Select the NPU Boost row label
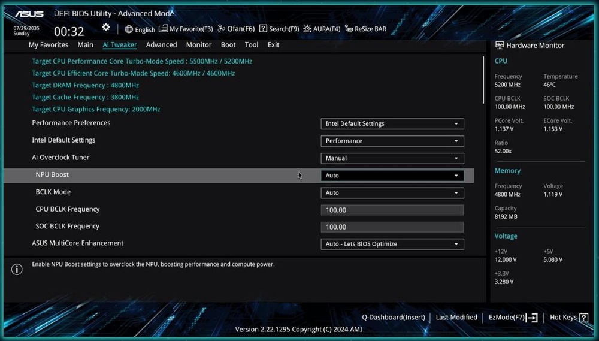The width and height of the screenshot is (599, 341). [x=52, y=175]
